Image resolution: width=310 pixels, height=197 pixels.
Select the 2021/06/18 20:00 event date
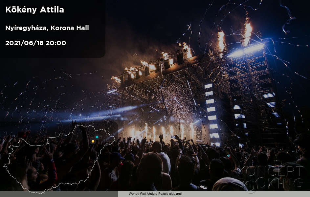click(35, 43)
